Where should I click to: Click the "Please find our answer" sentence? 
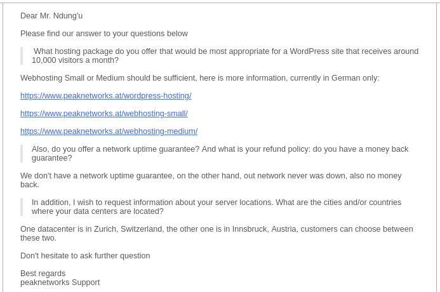point(104,34)
